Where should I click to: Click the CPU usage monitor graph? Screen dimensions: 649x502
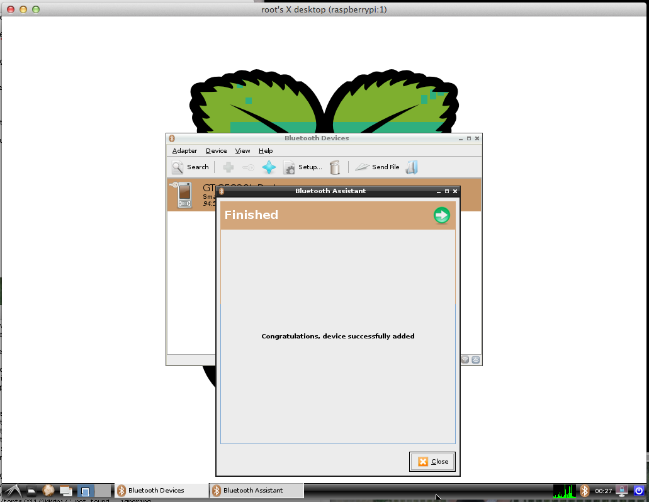(565, 491)
